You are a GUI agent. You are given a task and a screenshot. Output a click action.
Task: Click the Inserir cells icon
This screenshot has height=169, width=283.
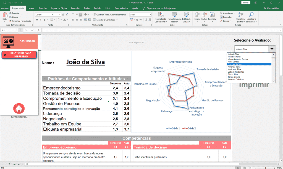pos(197,15)
